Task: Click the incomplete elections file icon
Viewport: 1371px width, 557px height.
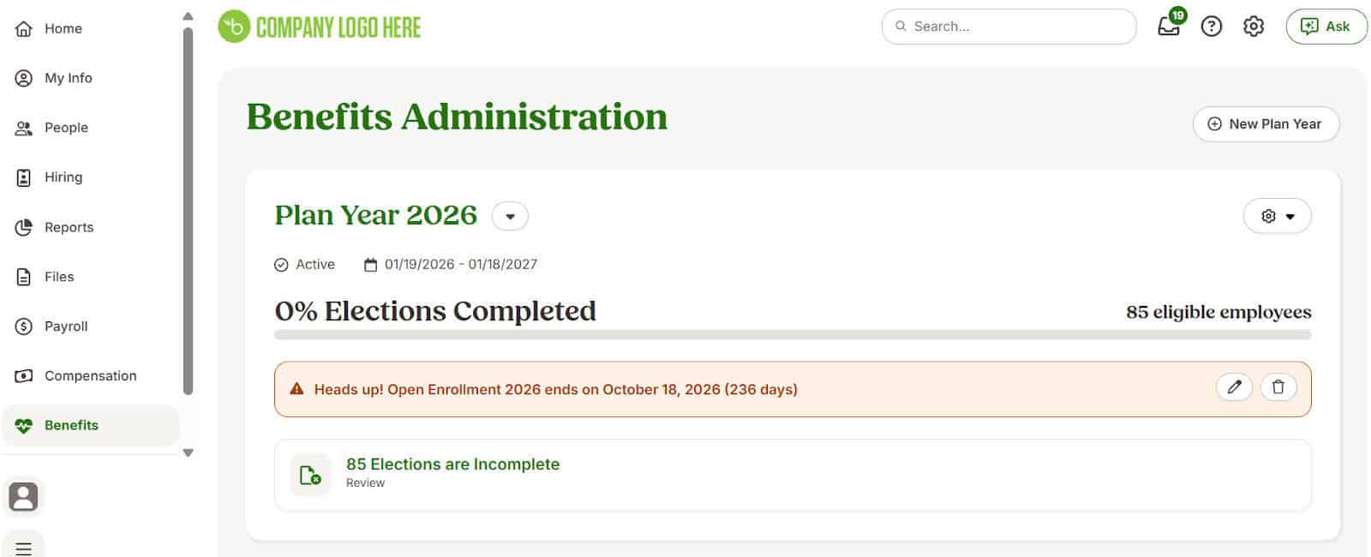Action: click(x=310, y=475)
